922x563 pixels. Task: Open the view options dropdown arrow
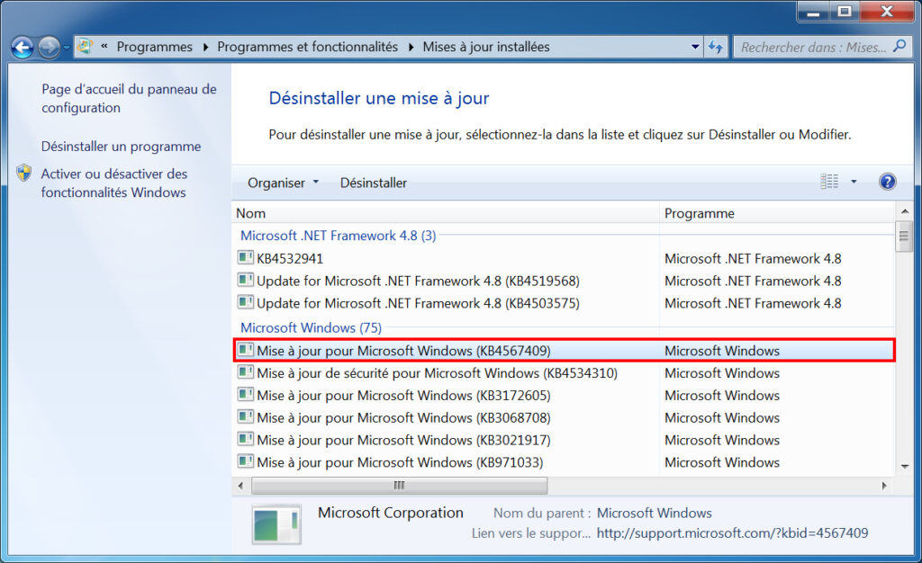tap(854, 182)
